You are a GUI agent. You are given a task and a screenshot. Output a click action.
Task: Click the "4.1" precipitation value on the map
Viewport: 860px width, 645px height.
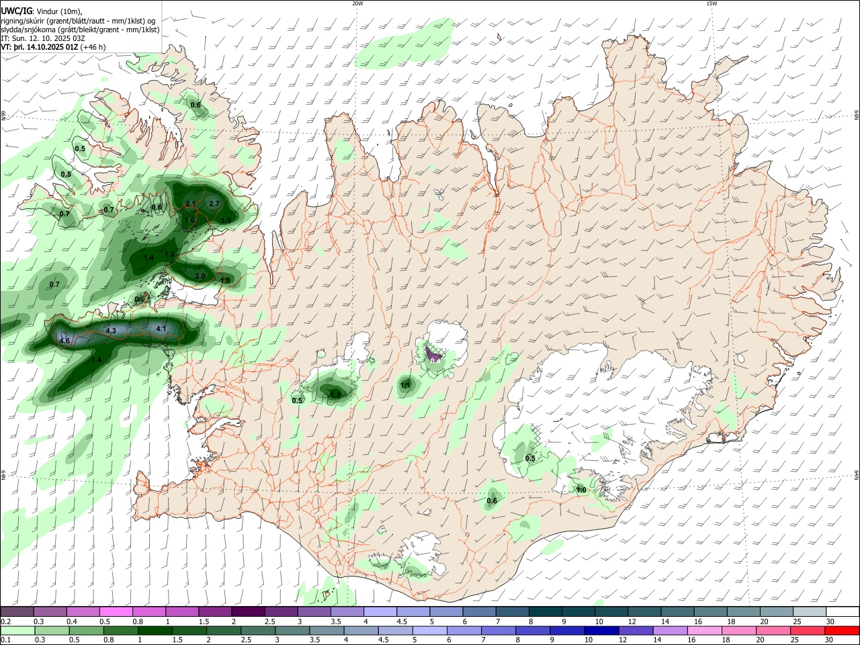[x=161, y=329]
